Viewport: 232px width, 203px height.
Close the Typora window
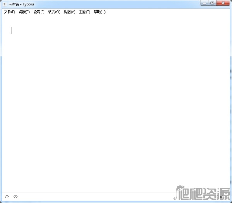[223, 3]
